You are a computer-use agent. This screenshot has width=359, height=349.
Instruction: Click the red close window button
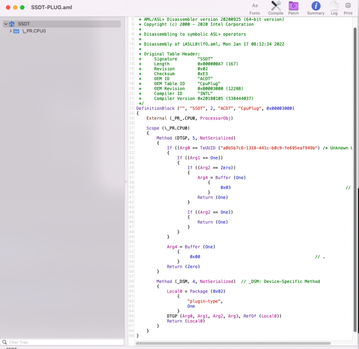click(8, 7)
